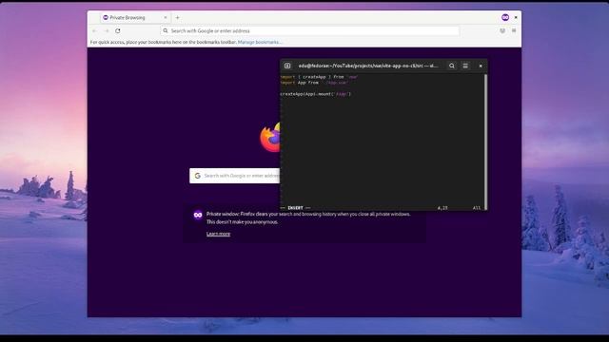609x342 pixels.
Task: Go back in Firefox
Action: [94, 30]
